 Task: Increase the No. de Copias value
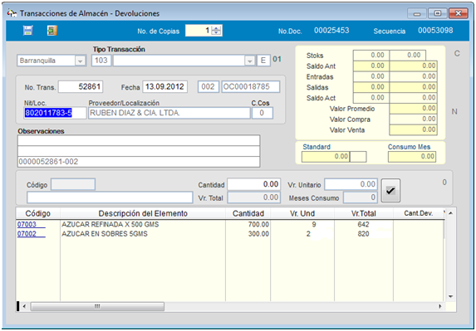point(216,28)
